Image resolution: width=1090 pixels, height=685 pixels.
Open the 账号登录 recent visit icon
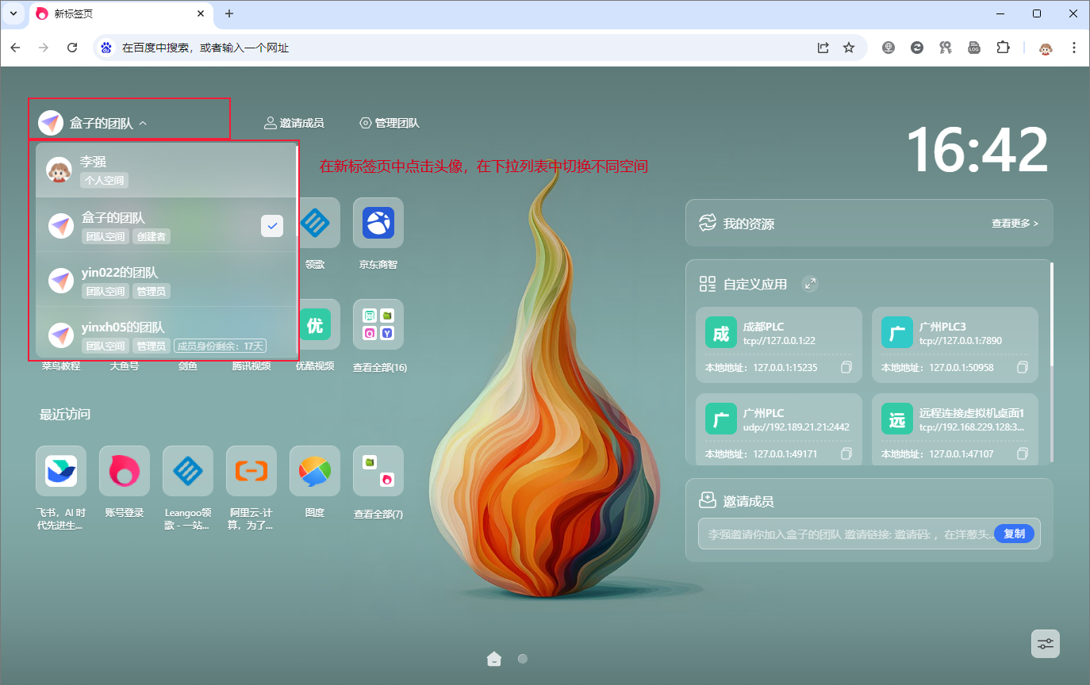(125, 471)
